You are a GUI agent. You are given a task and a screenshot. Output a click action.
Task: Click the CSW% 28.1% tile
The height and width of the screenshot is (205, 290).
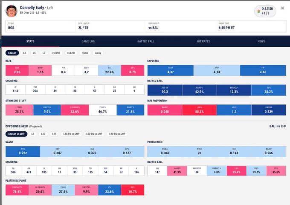tap(20, 110)
